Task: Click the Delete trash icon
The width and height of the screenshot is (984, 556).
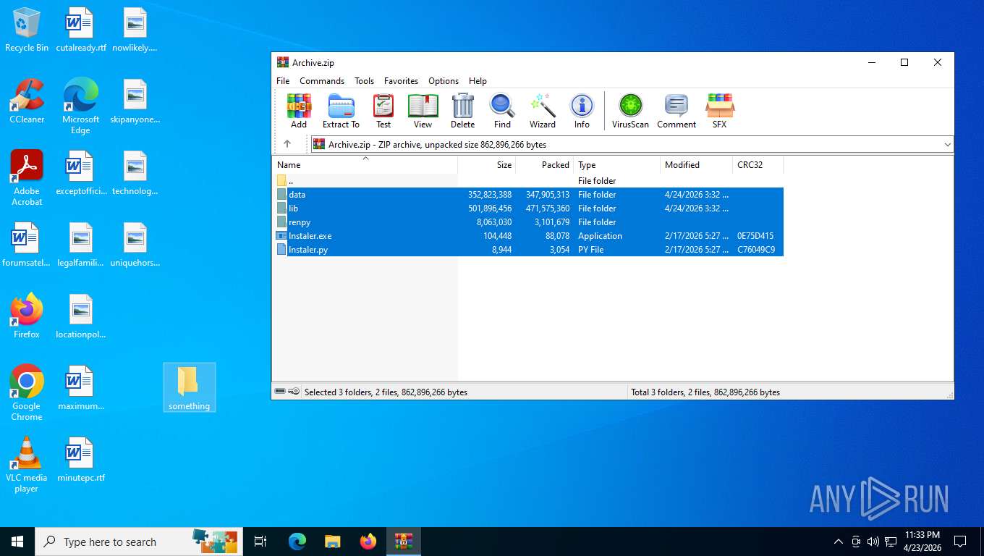Action: pyautogui.click(x=462, y=111)
